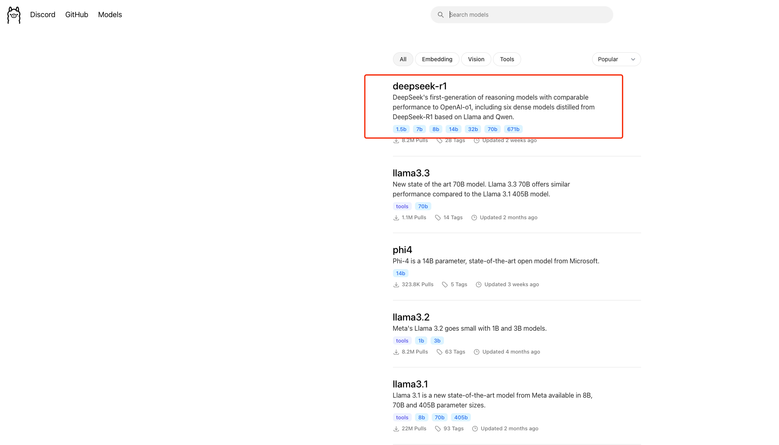Click the 1b tag under llama3.2
779x445 pixels.
(x=421, y=341)
